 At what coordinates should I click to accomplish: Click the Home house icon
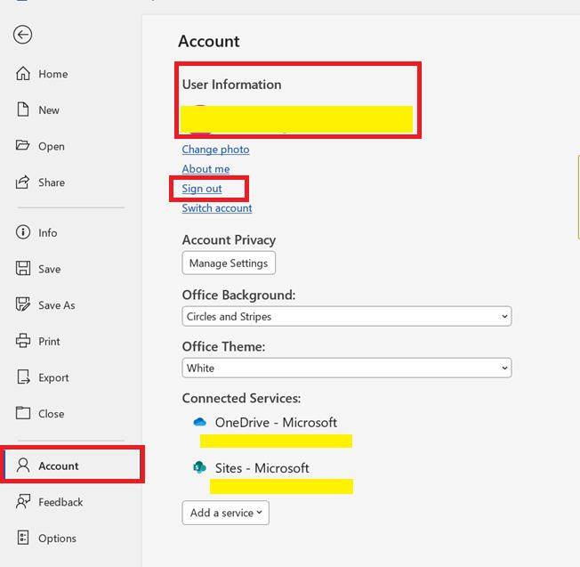(23, 73)
